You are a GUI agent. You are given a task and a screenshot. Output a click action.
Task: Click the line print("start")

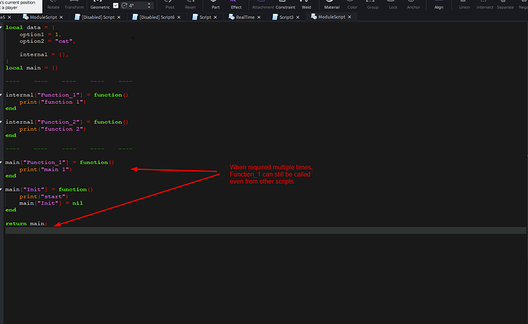(x=44, y=197)
